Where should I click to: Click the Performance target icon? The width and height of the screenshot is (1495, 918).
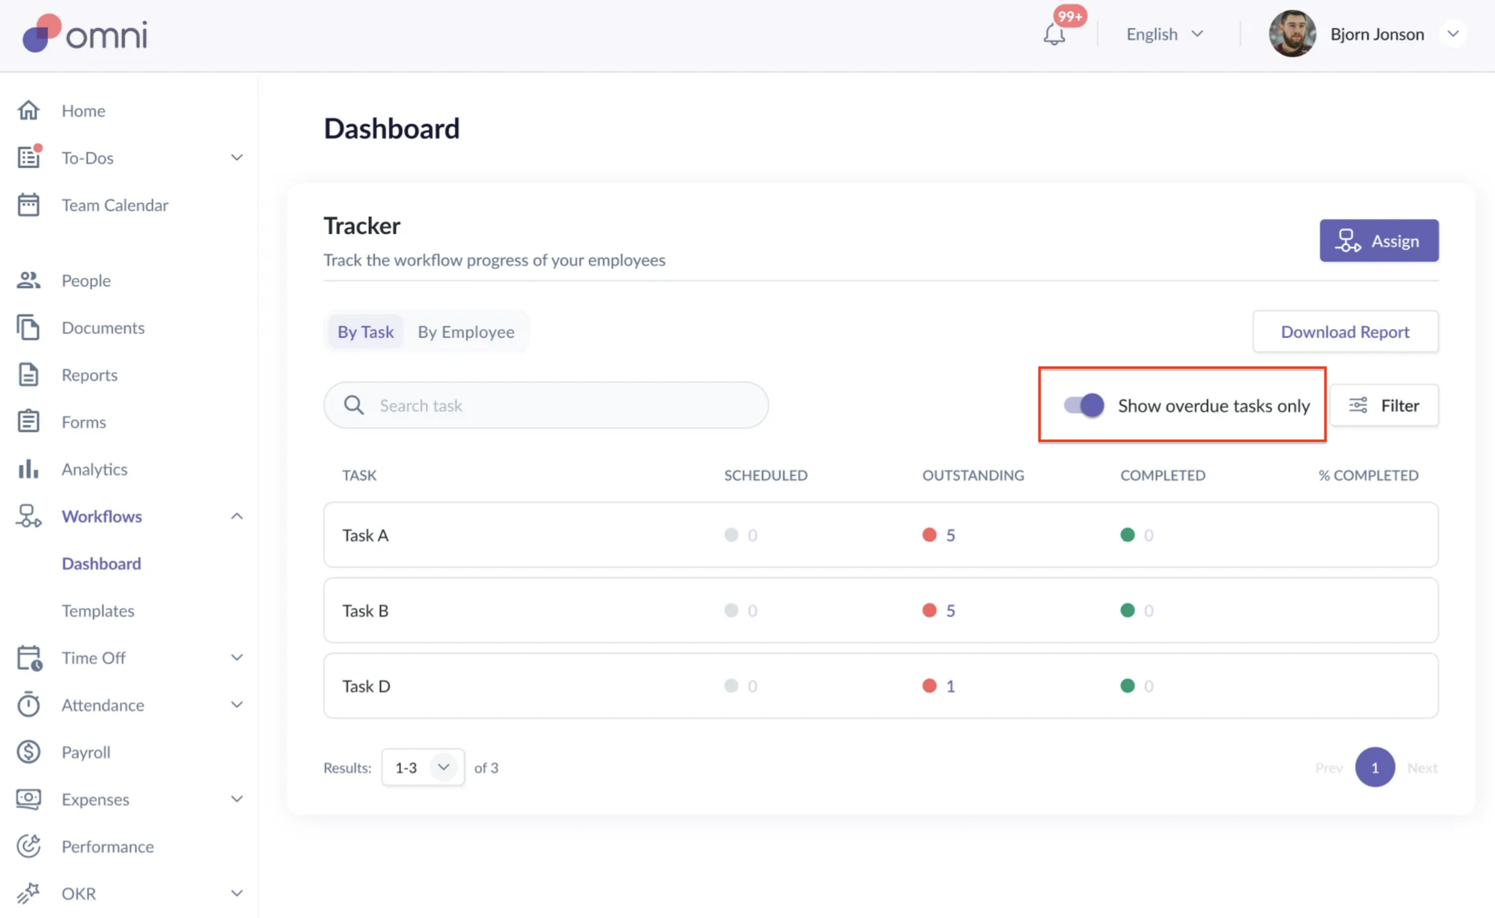[x=28, y=847]
